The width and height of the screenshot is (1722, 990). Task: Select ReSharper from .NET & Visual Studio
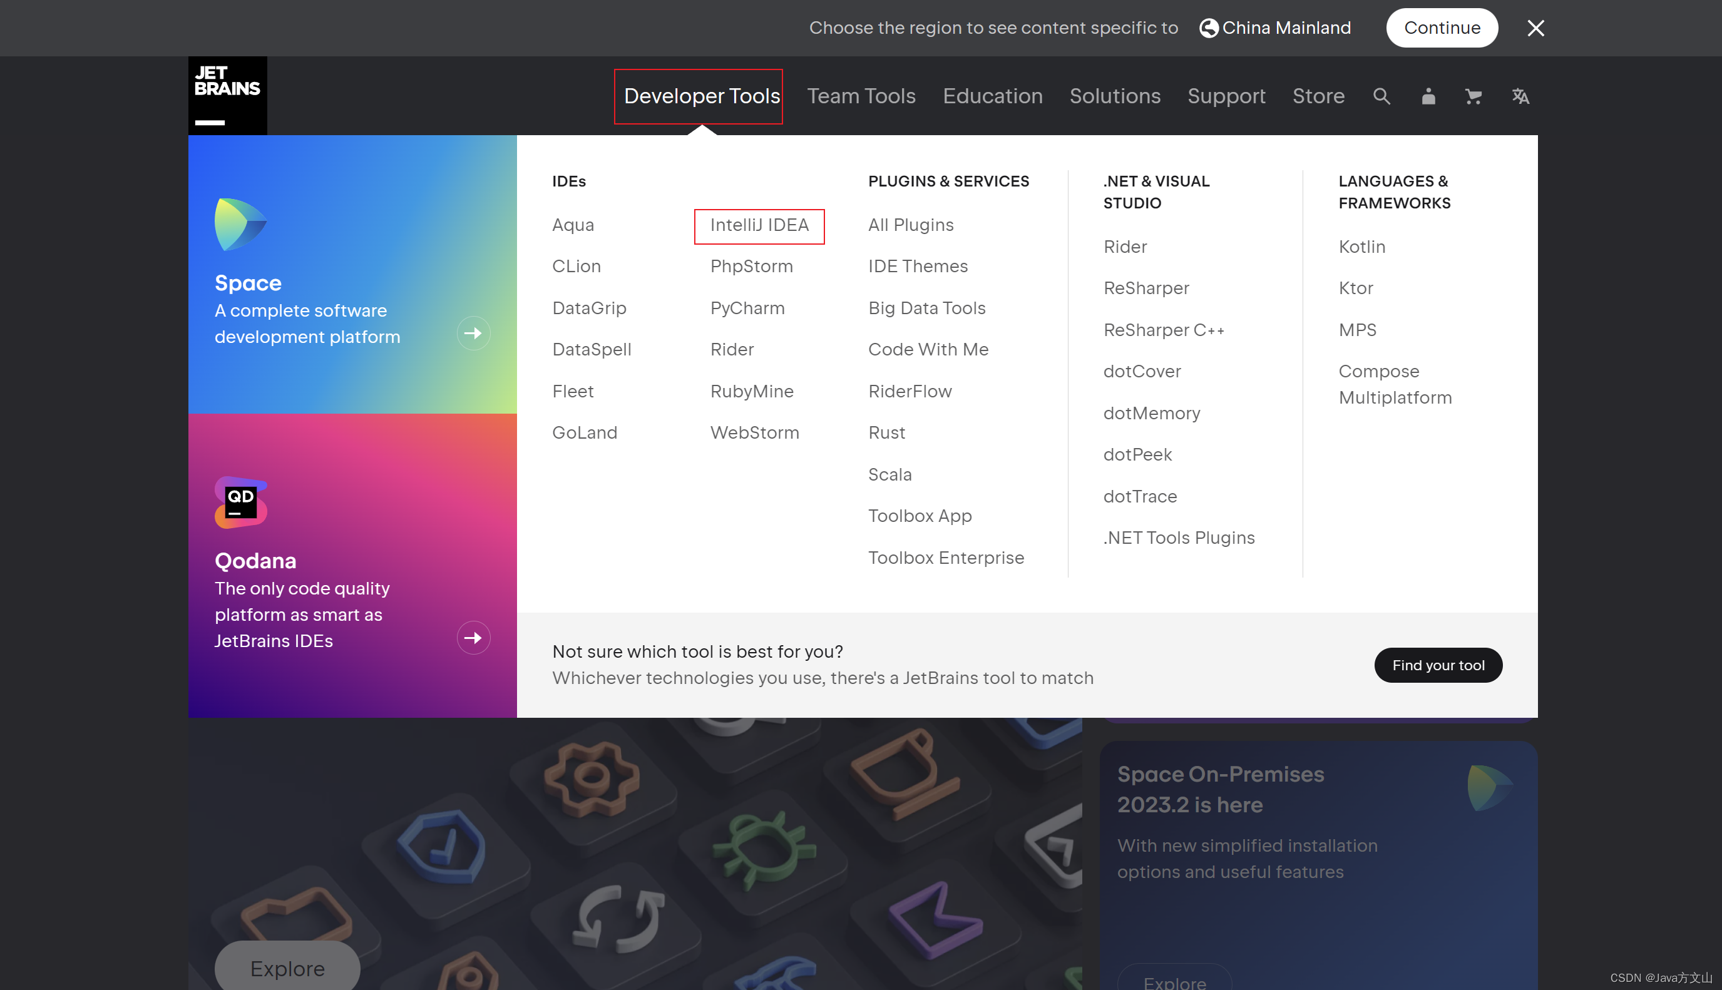pyautogui.click(x=1146, y=287)
